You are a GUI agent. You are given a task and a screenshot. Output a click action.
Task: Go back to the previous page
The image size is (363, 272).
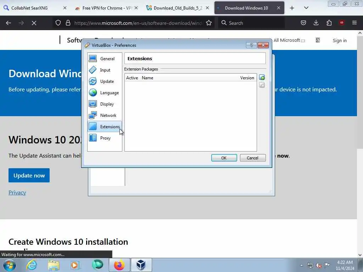tap(9, 23)
